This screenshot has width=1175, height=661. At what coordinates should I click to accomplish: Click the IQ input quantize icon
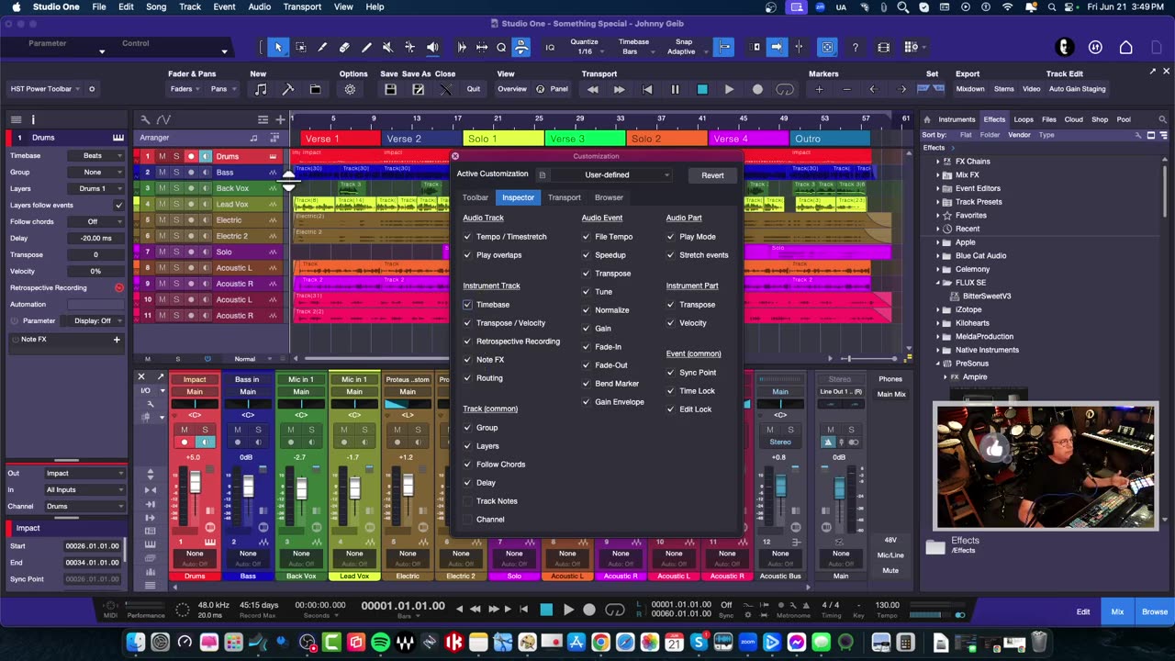[x=550, y=47]
